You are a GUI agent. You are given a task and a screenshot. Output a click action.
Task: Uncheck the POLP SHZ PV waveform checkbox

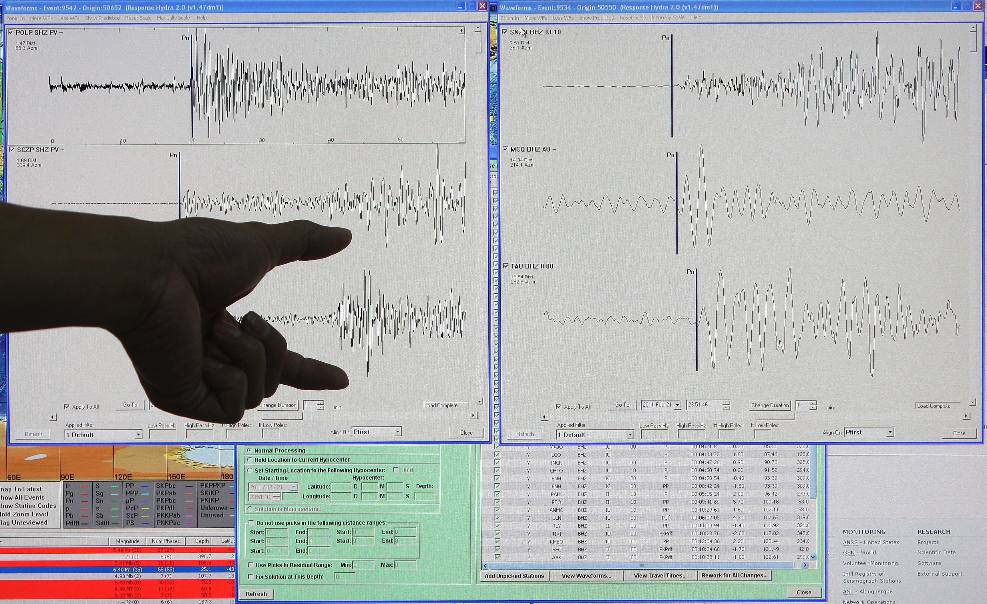click(x=11, y=32)
